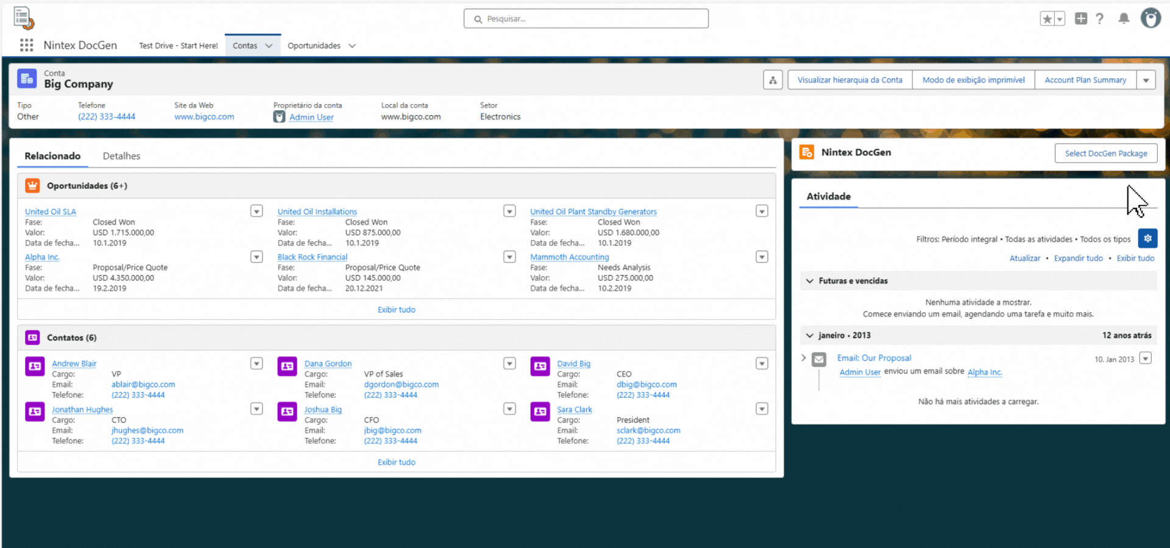This screenshot has height=548, width=1170.
Task: Open the Oportunidades tab dropdown chevron
Action: (x=352, y=46)
